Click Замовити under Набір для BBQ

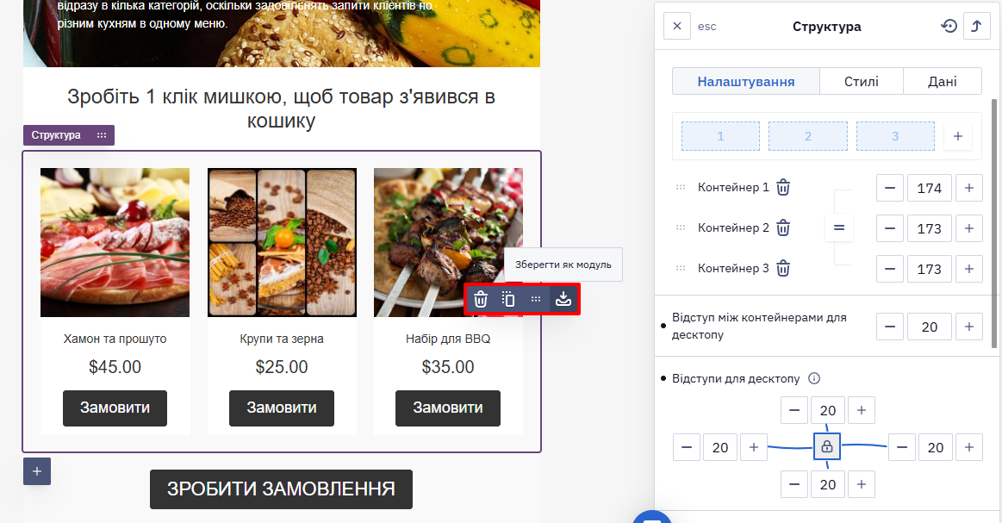point(448,408)
